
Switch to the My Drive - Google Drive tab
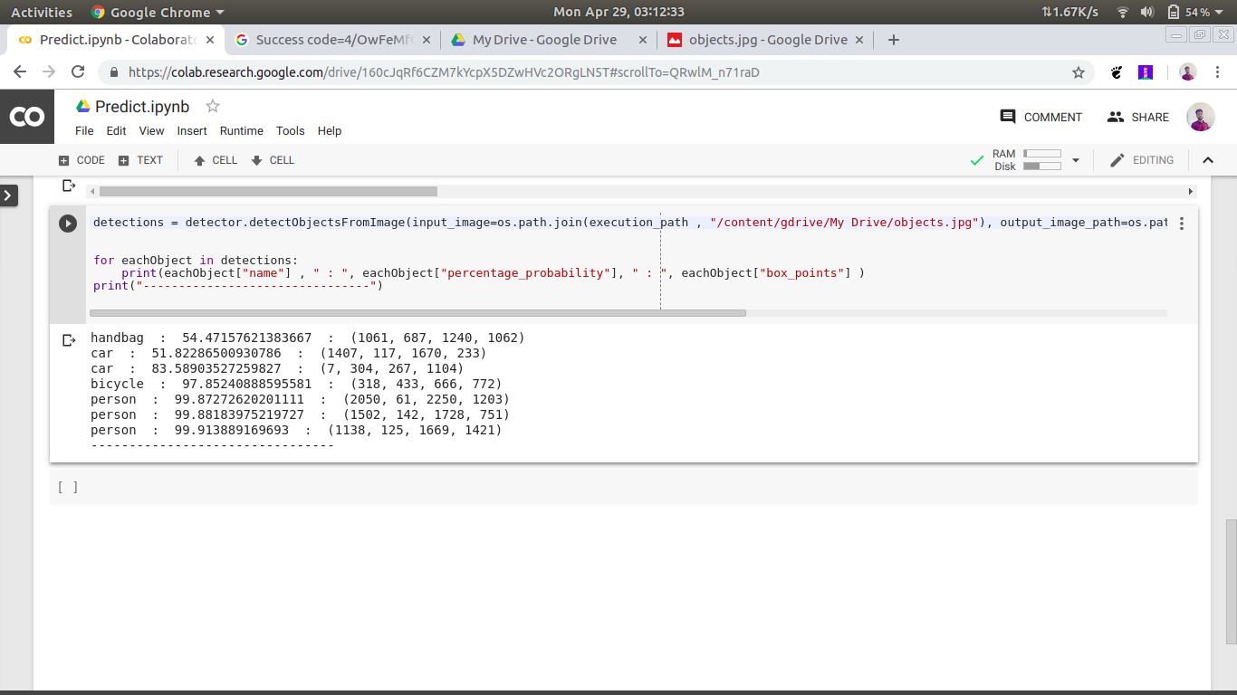pyautogui.click(x=544, y=40)
